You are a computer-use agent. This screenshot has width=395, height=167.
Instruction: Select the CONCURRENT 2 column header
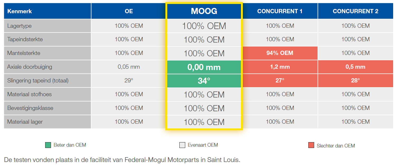tap(355, 11)
